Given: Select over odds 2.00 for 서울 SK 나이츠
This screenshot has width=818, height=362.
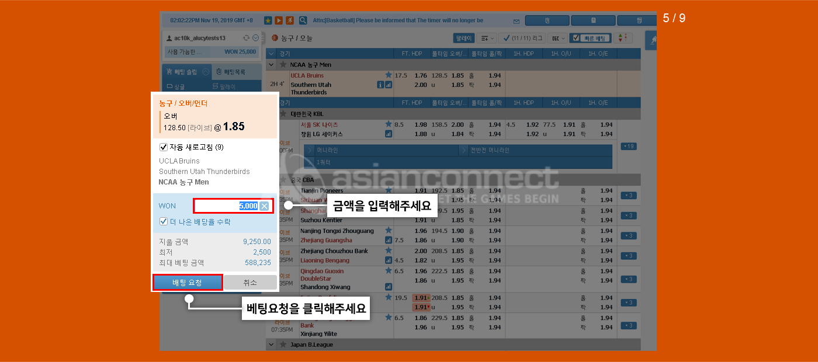Looking at the screenshot, I should coord(457,124).
